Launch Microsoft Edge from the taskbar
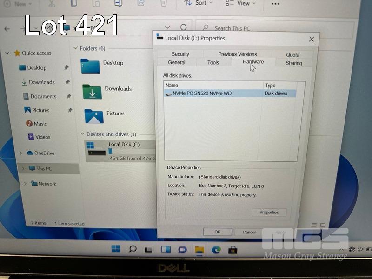The height and width of the screenshot is (279, 372). click(x=216, y=250)
